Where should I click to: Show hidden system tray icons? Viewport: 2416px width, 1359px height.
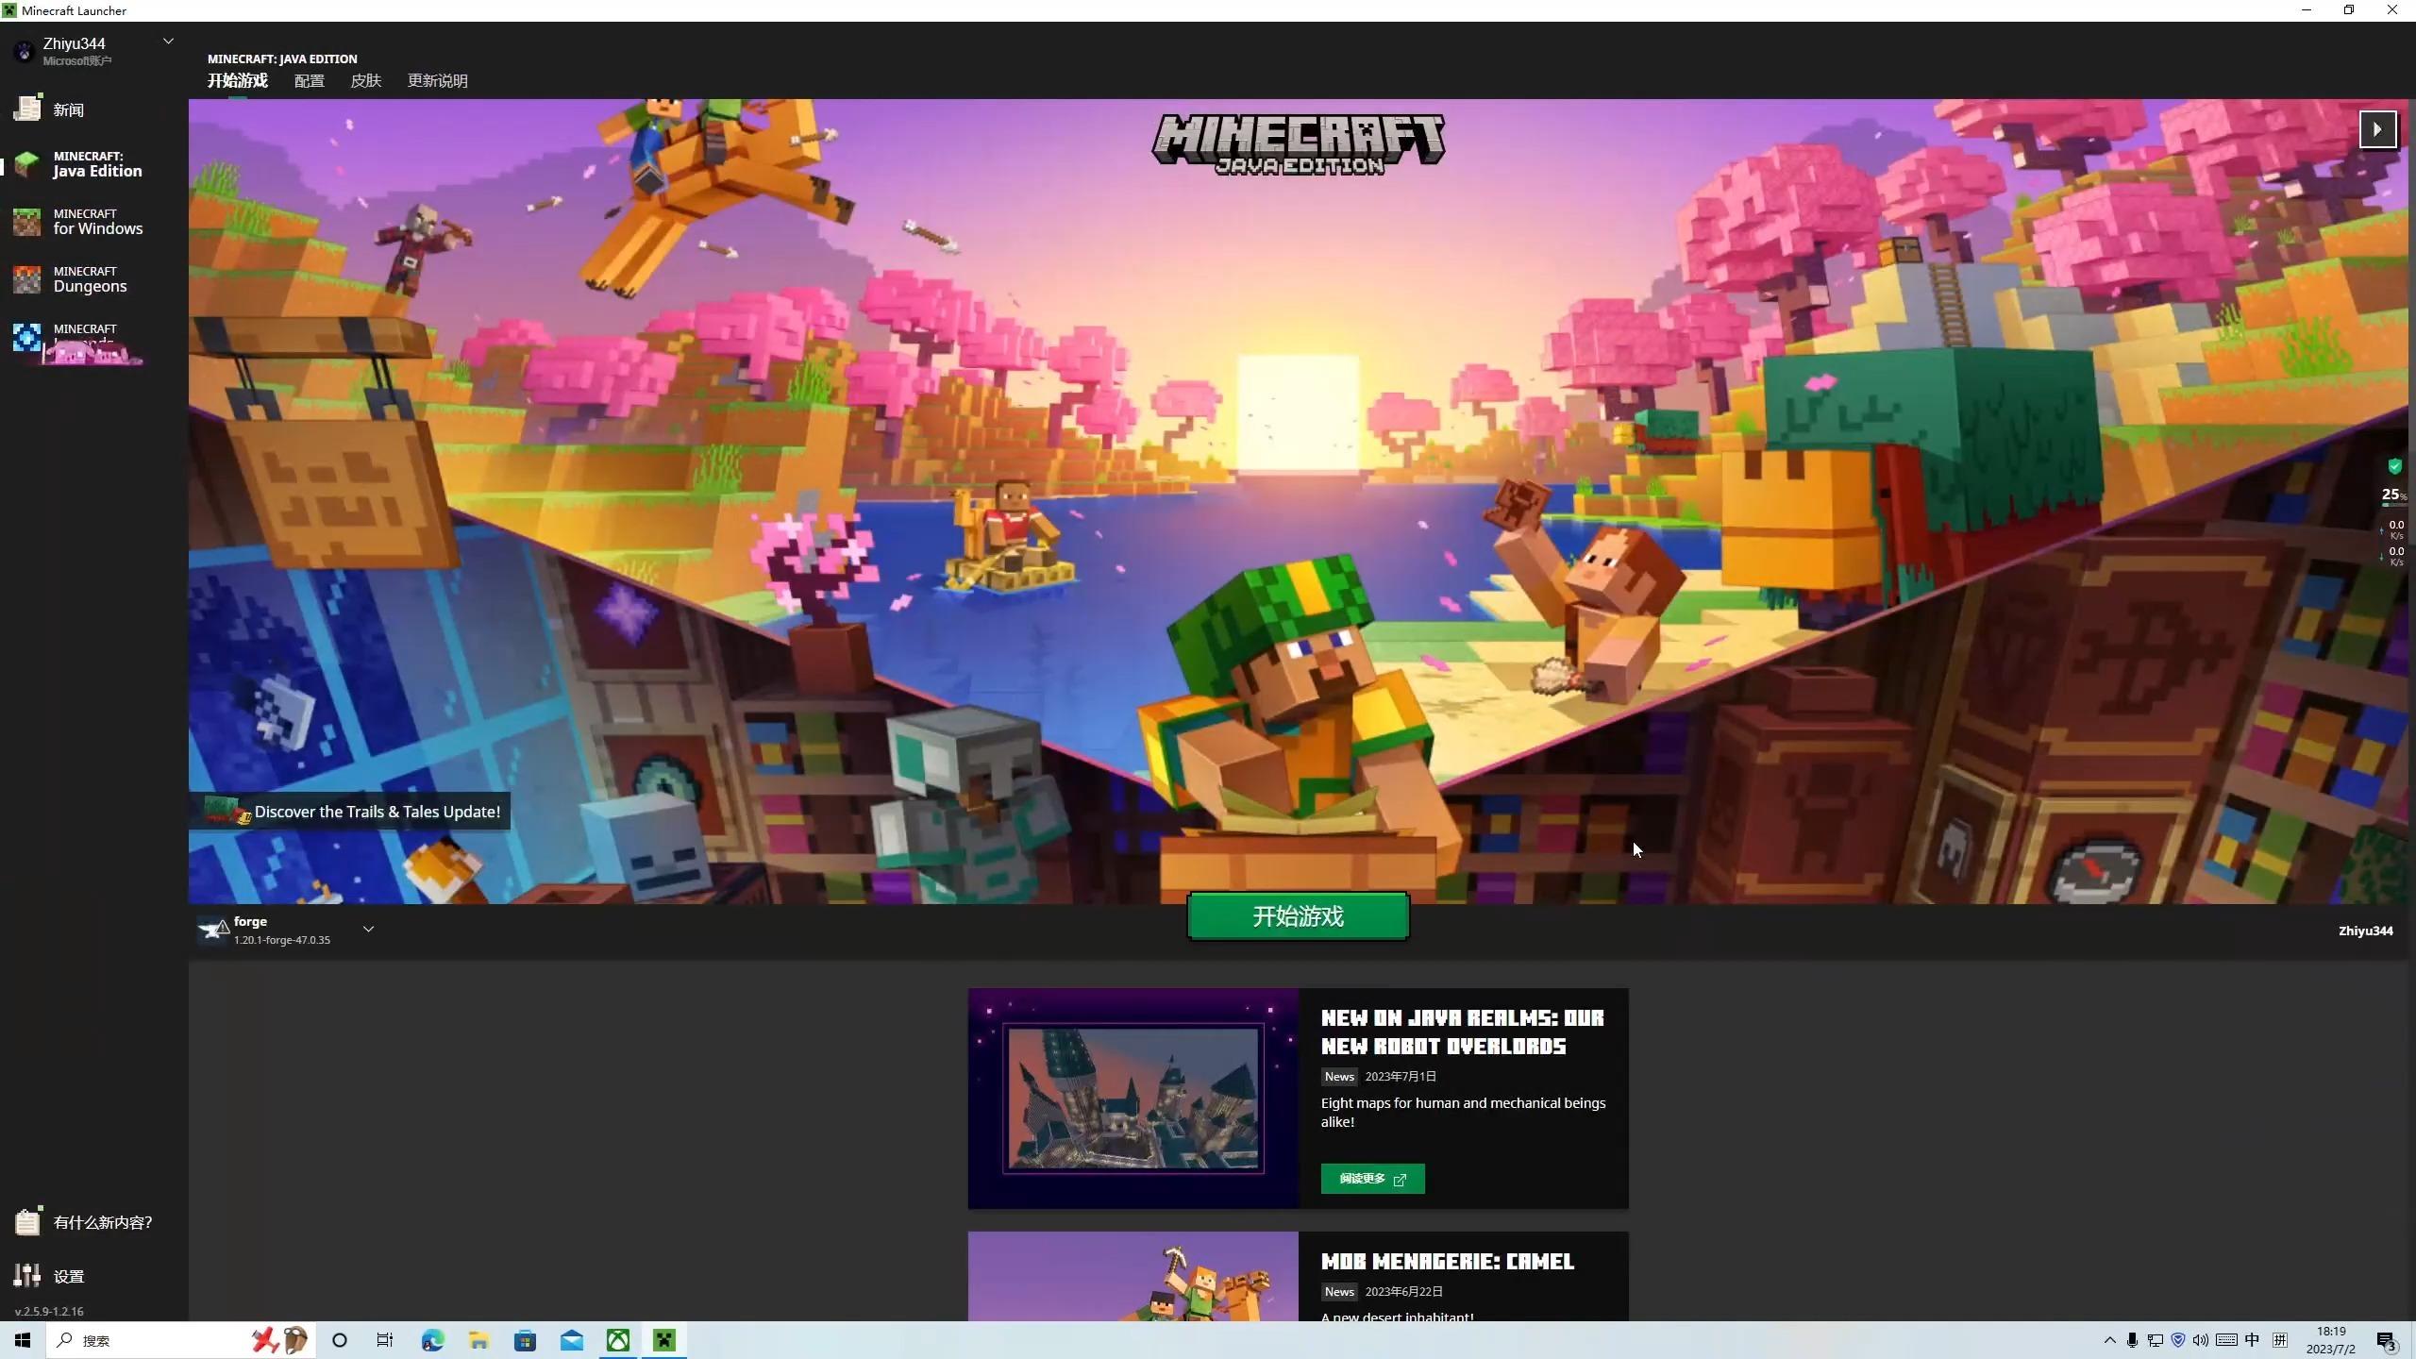click(x=2109, y=1340)
